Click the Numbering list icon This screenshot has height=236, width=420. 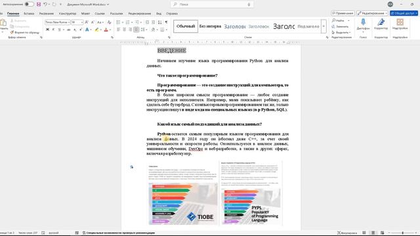pos(127,22)
